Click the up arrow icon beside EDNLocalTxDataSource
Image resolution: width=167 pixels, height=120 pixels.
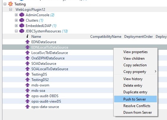(x=27, y=47)
